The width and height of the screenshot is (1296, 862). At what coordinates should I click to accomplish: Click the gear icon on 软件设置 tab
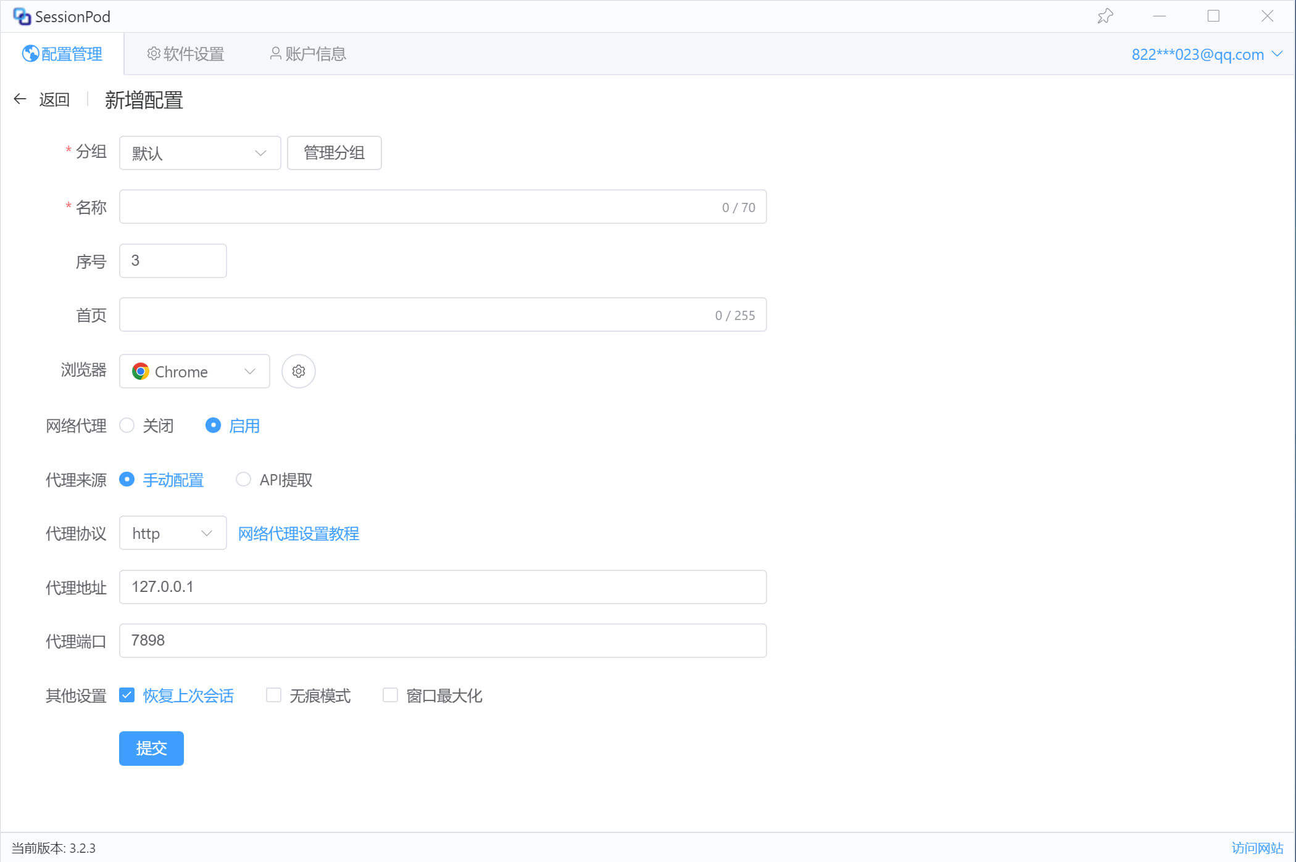tap(154, 54)
